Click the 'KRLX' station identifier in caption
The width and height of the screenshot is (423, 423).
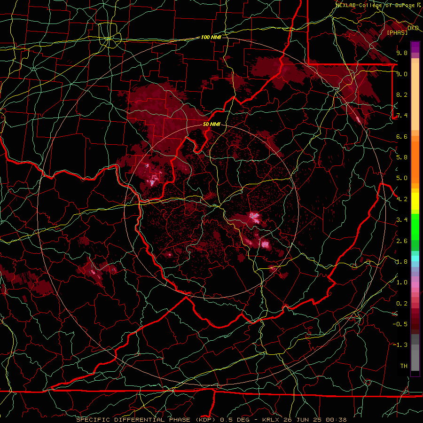(271, 420)
